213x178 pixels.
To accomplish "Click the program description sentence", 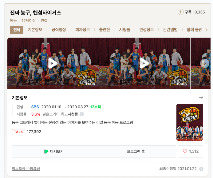I will point(73,122).
